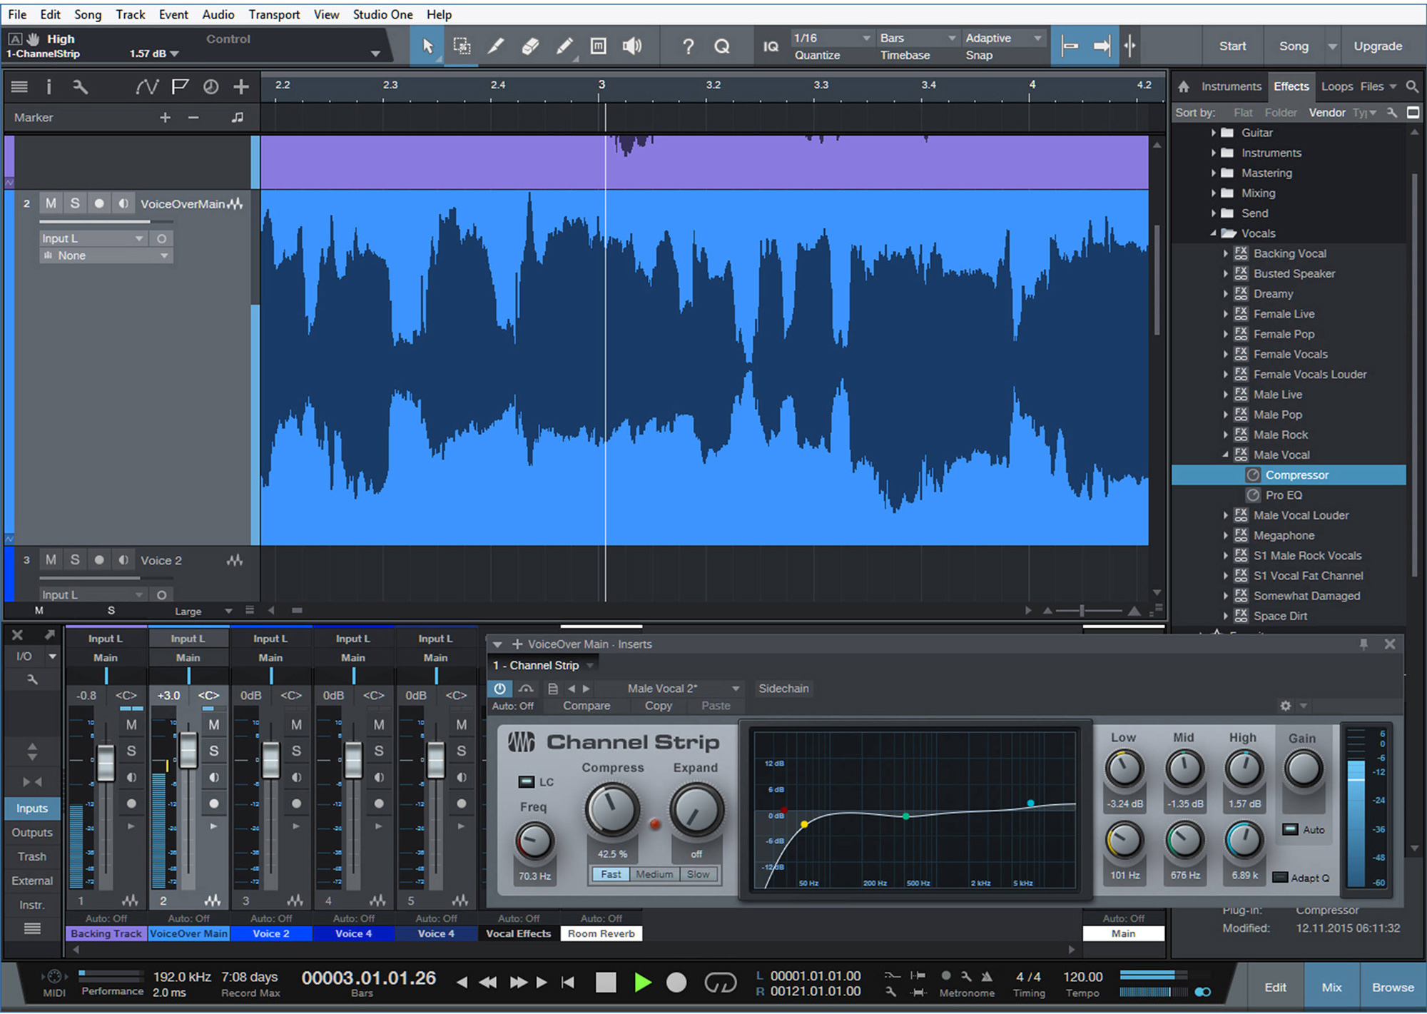
Task: Click the green play button
Action: click(642, 983)
